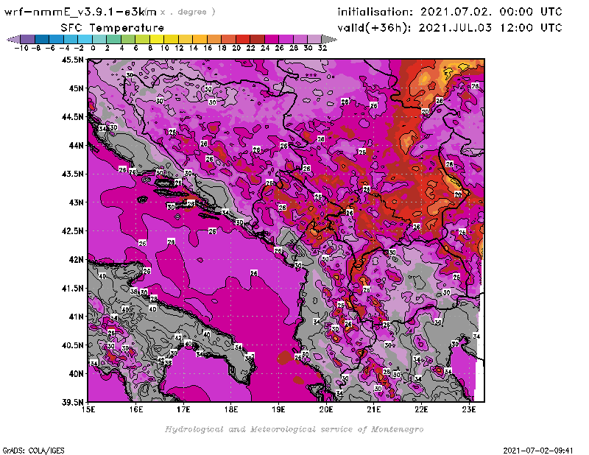This screenshot has width=589, height=455.
Task: Click the 'x . degree )' units text
Action: point(188,12)
